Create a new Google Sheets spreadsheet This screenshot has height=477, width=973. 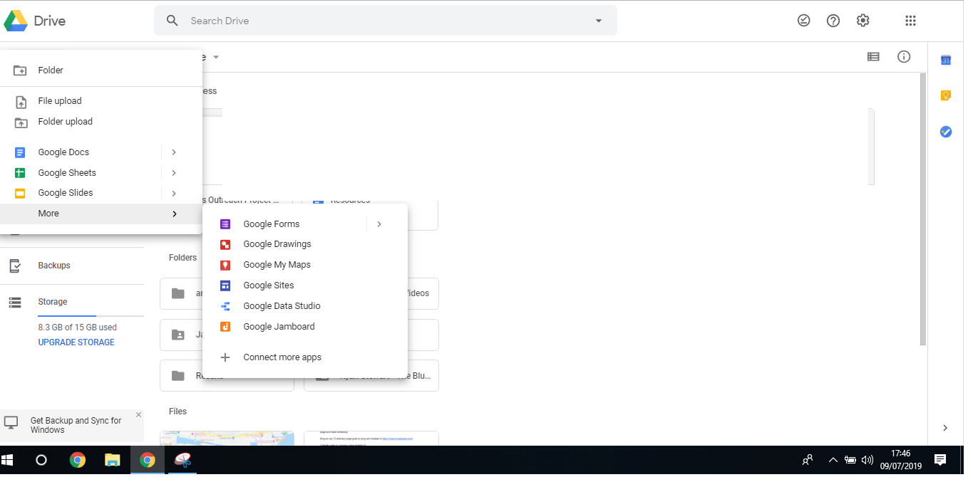click(x=80, y=173)
